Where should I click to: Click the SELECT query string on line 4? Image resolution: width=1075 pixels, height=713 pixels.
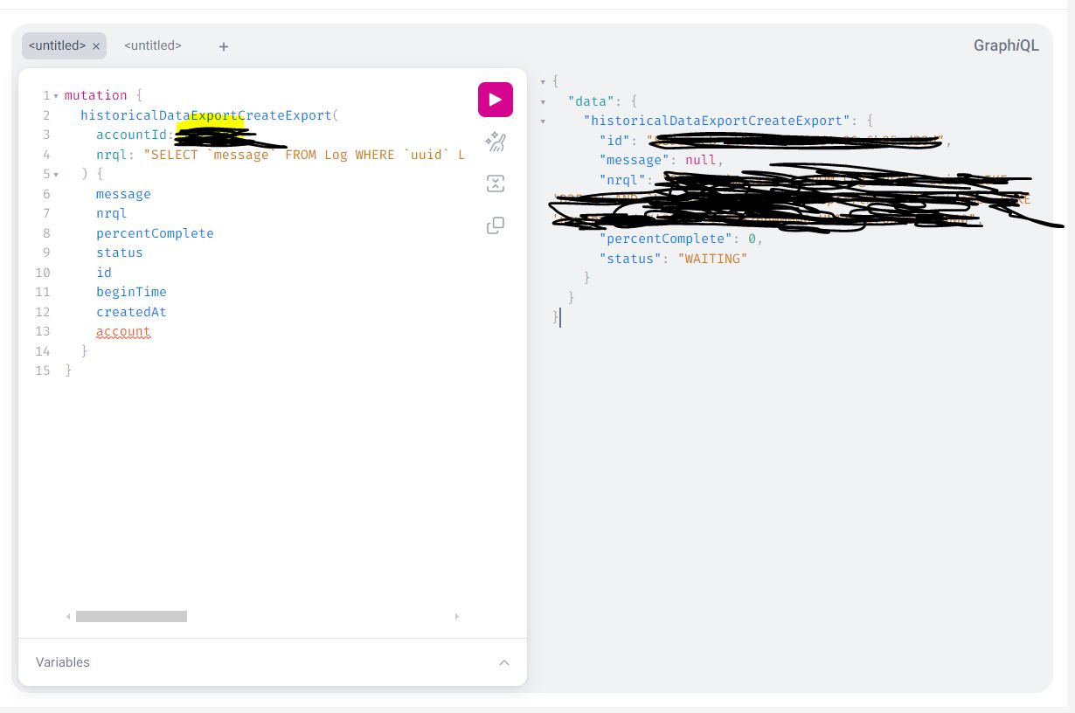(x=304, y=155)
